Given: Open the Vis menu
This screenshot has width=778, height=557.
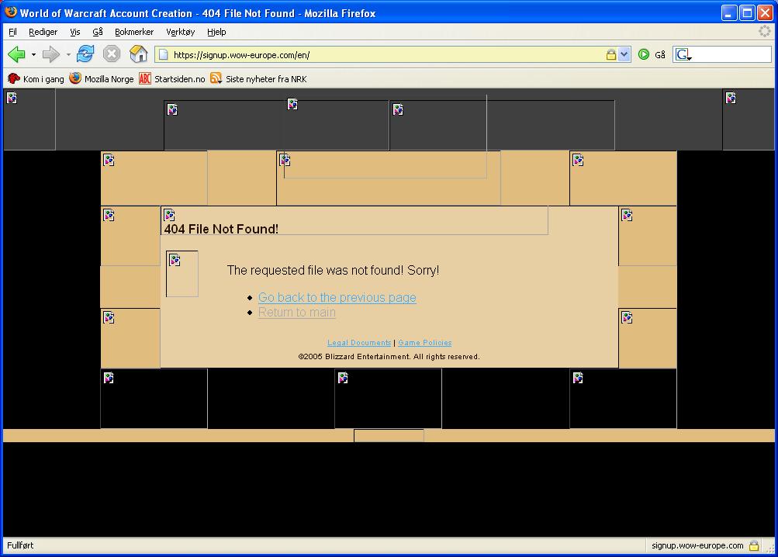Looking at the screenshot, I should pyautogui.click(x=75, y=32).
